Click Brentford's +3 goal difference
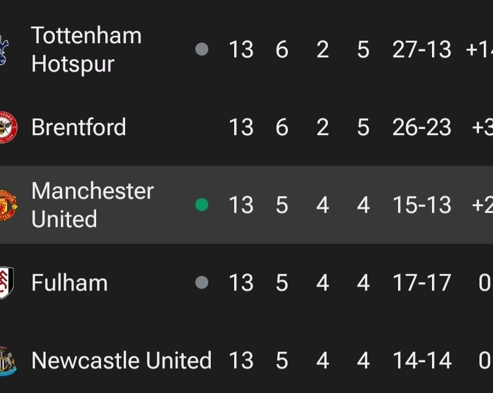This screenshot has height=393, width=493. coord(482,128)
